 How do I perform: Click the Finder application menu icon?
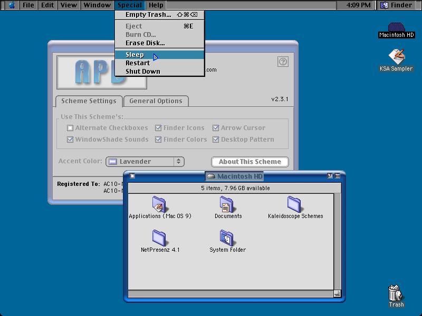pyautogui.click(x=384, y=5)
